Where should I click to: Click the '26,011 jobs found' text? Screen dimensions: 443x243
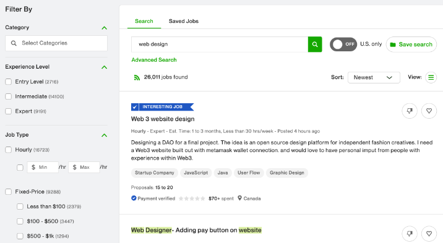click(x=166, y=77)
